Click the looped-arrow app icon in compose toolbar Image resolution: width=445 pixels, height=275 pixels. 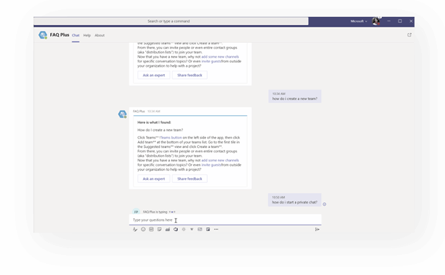coord(176,230)
